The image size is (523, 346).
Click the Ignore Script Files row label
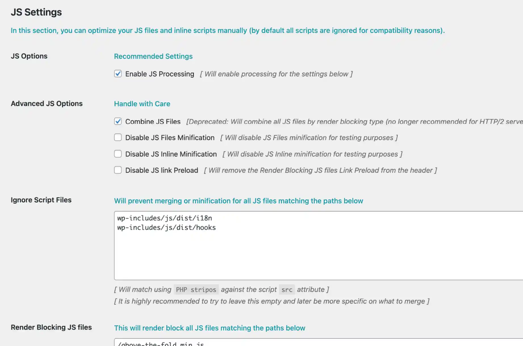tap(41, 200)
